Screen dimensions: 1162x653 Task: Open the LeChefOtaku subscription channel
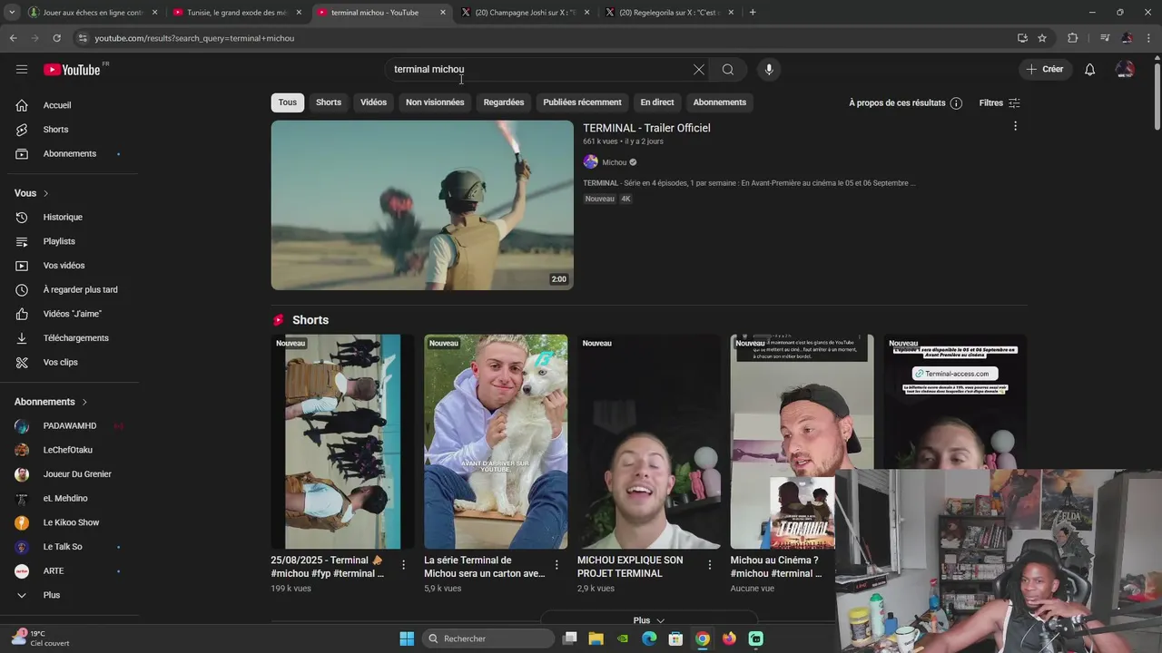click(x=69, y=450)
